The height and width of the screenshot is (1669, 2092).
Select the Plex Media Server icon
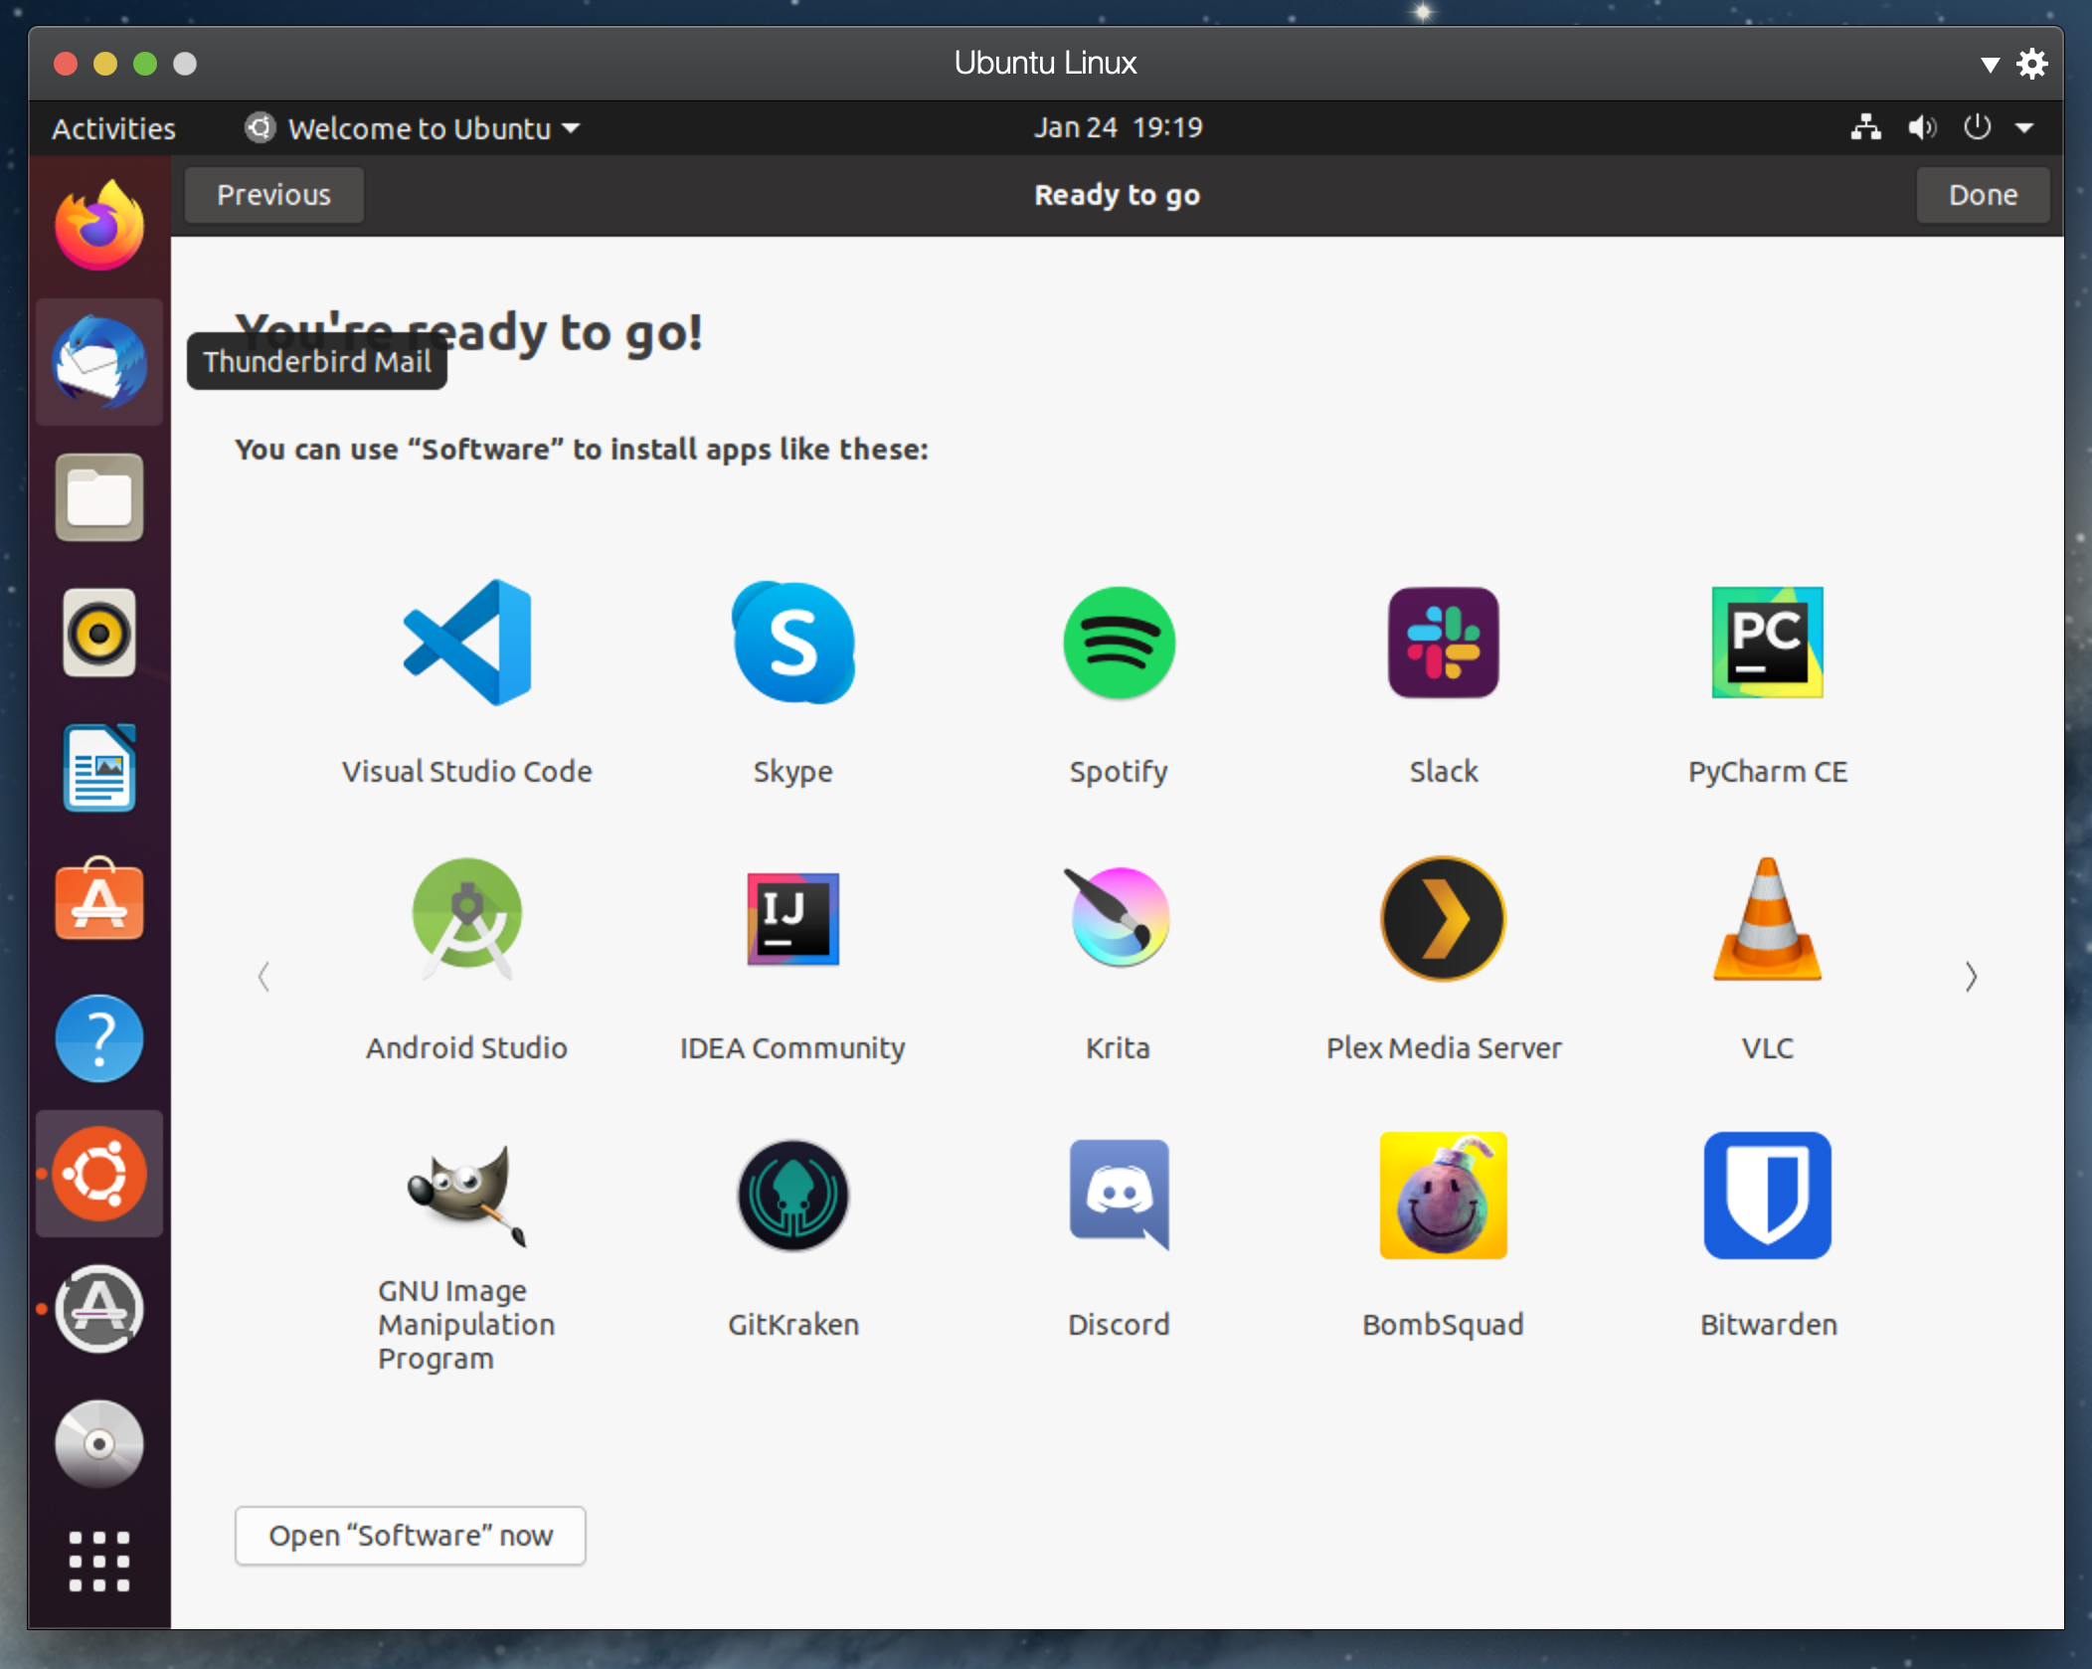pyautogui.click(x=1443, y=918)
